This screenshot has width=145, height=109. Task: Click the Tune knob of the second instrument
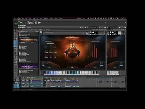pos(113,32)
